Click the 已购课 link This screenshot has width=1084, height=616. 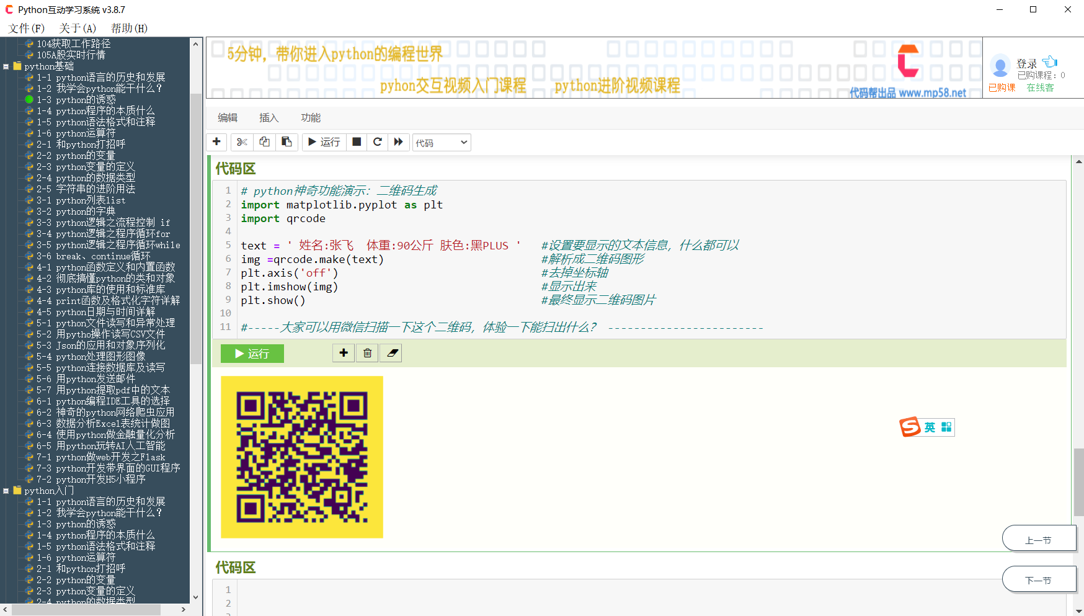click(1002, 87)
